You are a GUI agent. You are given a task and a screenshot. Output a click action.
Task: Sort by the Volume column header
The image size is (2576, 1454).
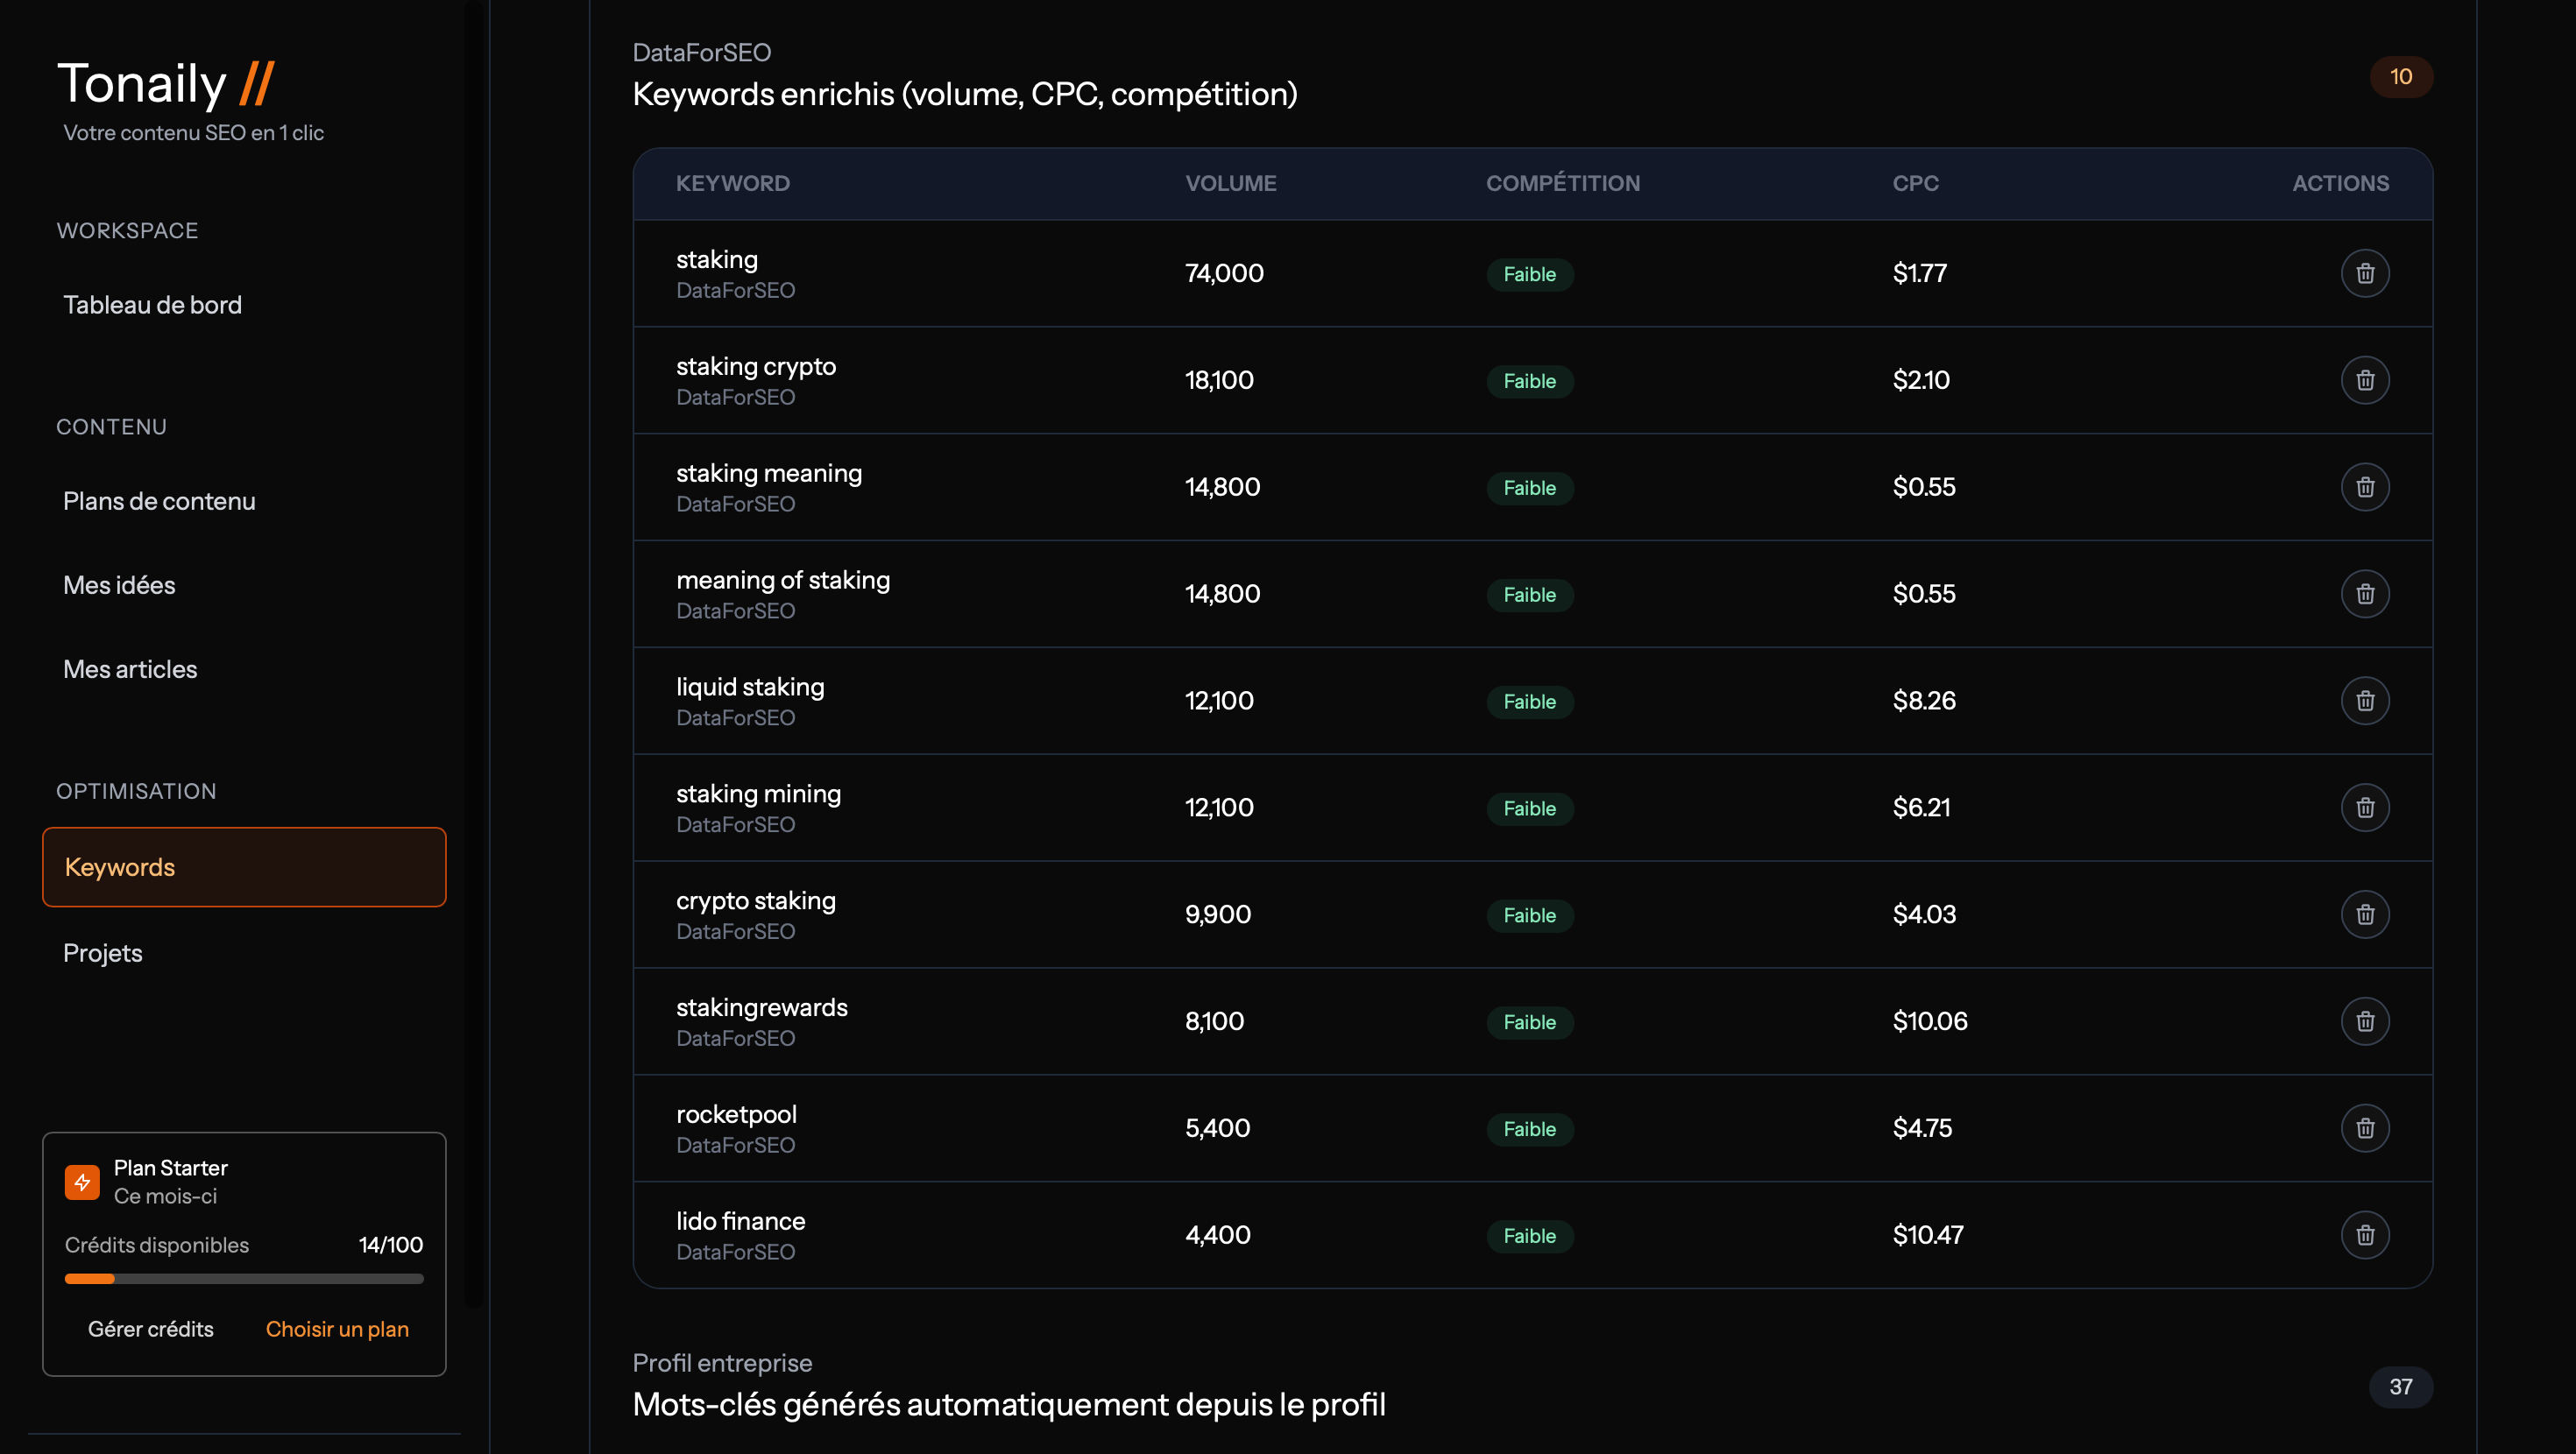pyautogui.click(x=1230, y=183)
